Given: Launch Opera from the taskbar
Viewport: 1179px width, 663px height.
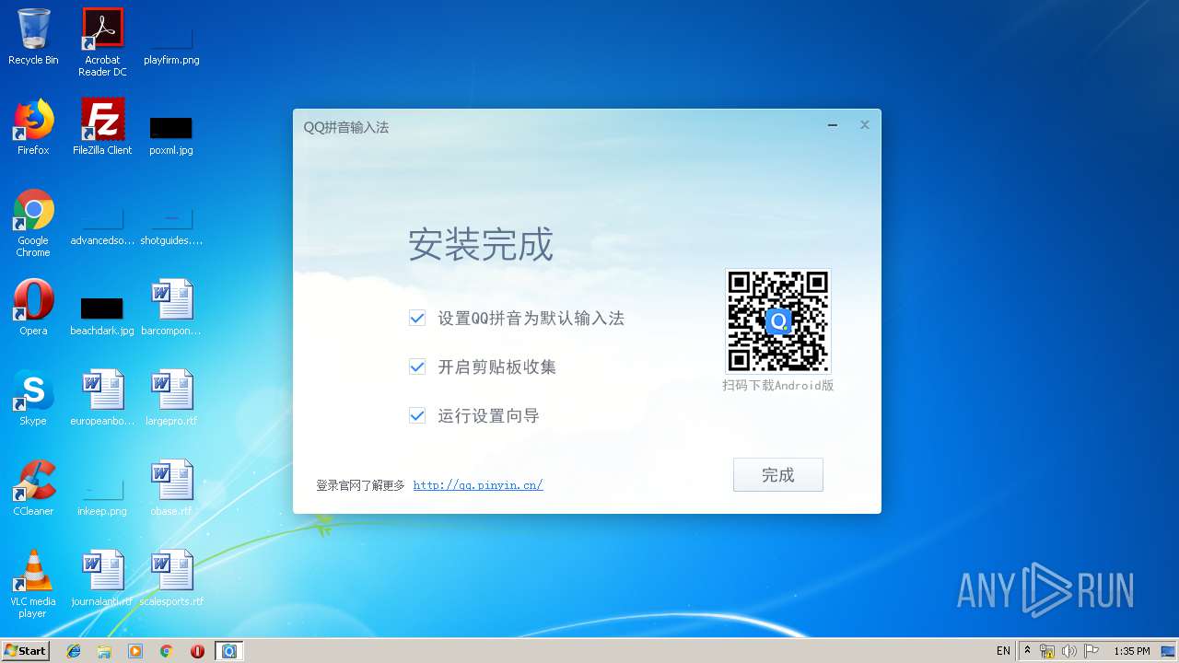Looking at the screenshot, I should tap(197, 651).
